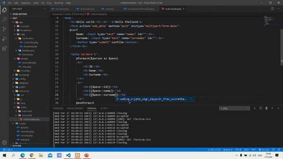Change the UTF-8 encoding setting
This screenshot has width=283, height=159.
[x=238, y=150]
